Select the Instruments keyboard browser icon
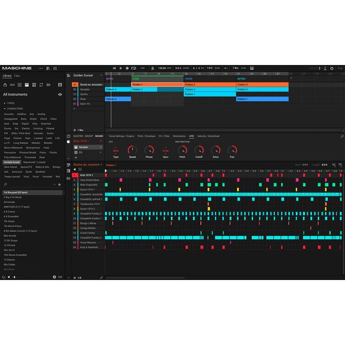345x345 pixels. 26,85
